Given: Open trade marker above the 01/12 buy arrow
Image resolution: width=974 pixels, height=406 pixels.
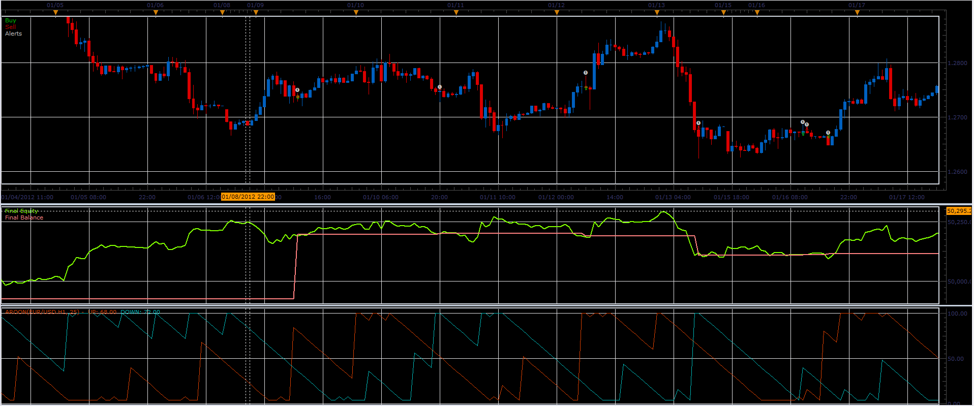Looking at the screenshot, I should [x=586, y=73].
